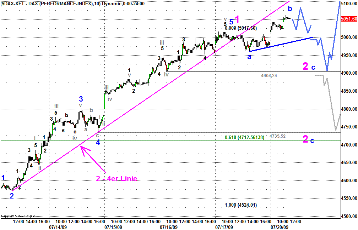The image size is (358, 230).
Task: Click the blue wave '3' label
Action: pyautogui.click(x=81, y=99)
